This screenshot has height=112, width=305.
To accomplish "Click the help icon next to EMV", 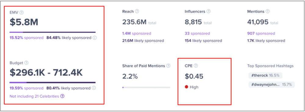I will tap(22, 12).
